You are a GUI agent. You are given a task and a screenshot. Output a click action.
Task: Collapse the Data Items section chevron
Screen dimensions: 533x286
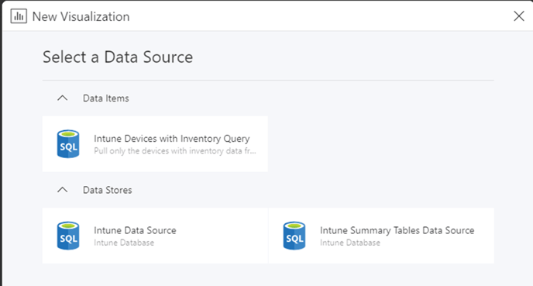click(63, 98)
